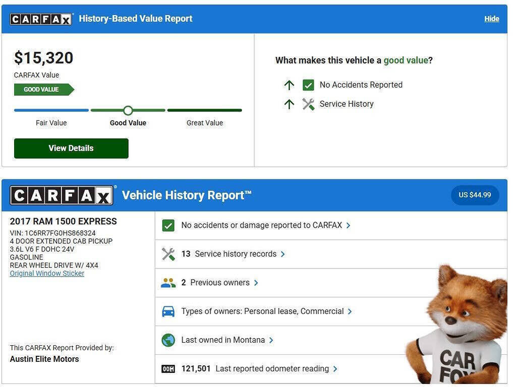Click the wrench icon beside Service History

pos(308,104)
